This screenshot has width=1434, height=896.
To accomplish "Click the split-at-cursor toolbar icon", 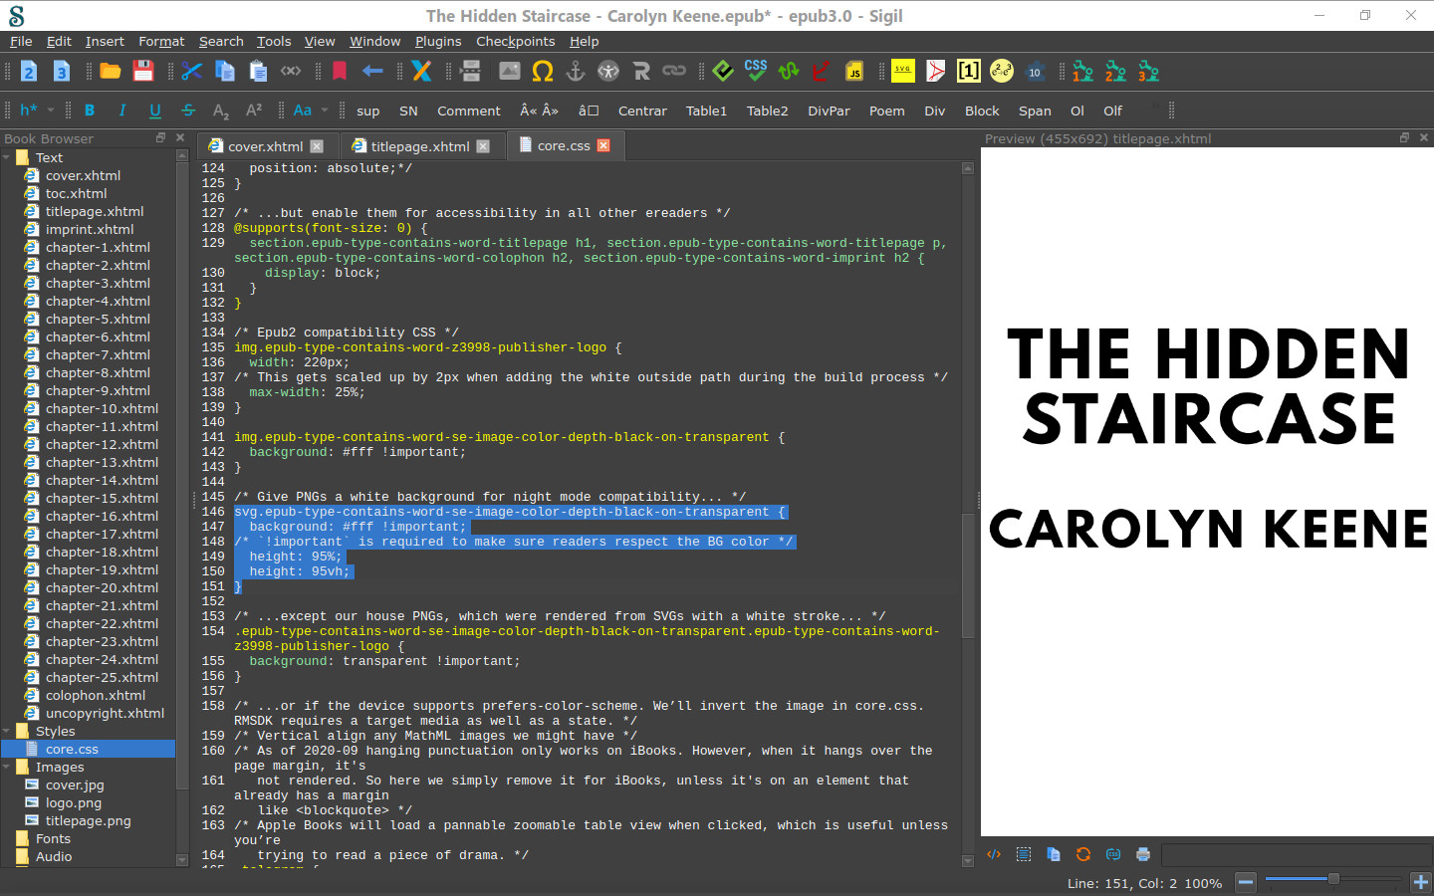I will pyautogui.click(x=471, y=72).
